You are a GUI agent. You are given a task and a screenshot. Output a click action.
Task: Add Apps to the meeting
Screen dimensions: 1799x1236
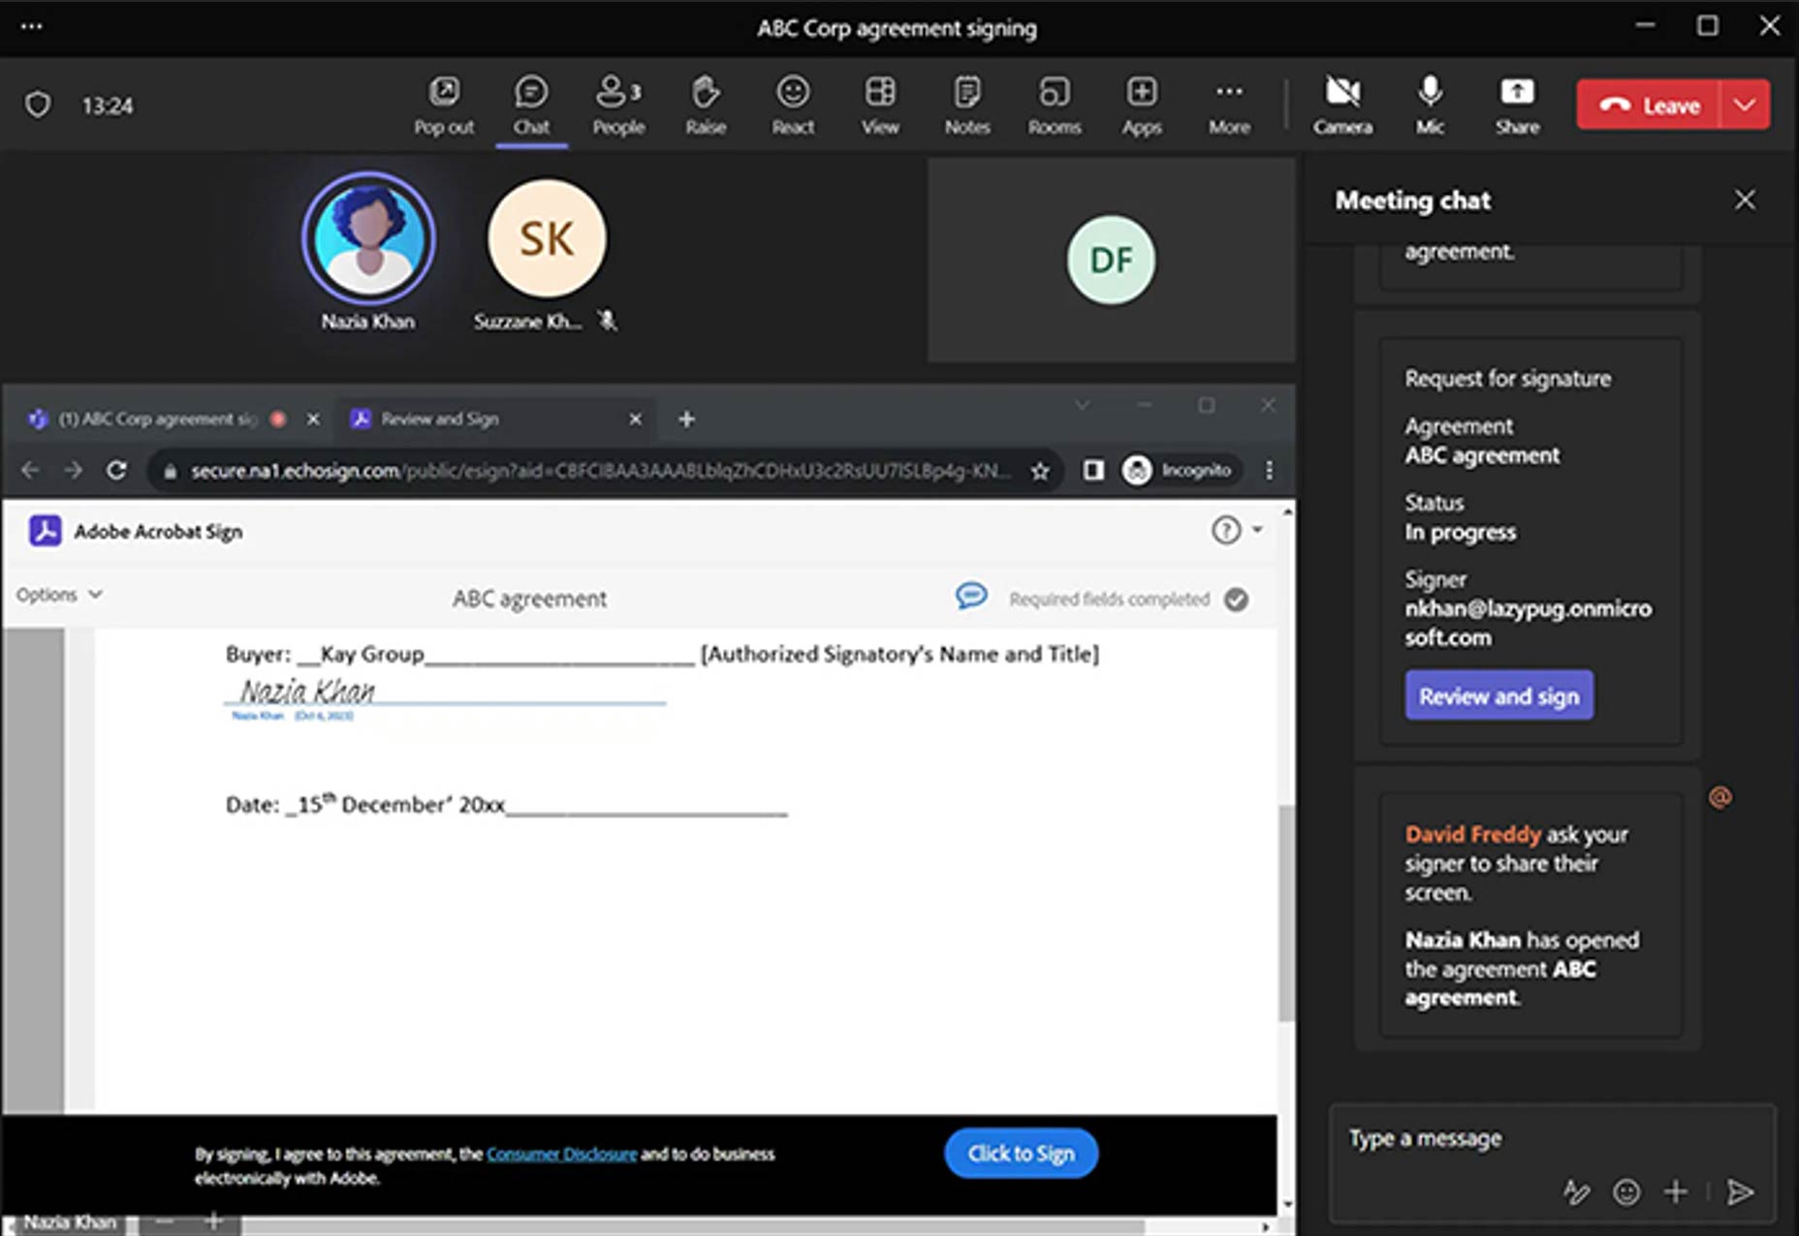click(x=1142, y=105)
